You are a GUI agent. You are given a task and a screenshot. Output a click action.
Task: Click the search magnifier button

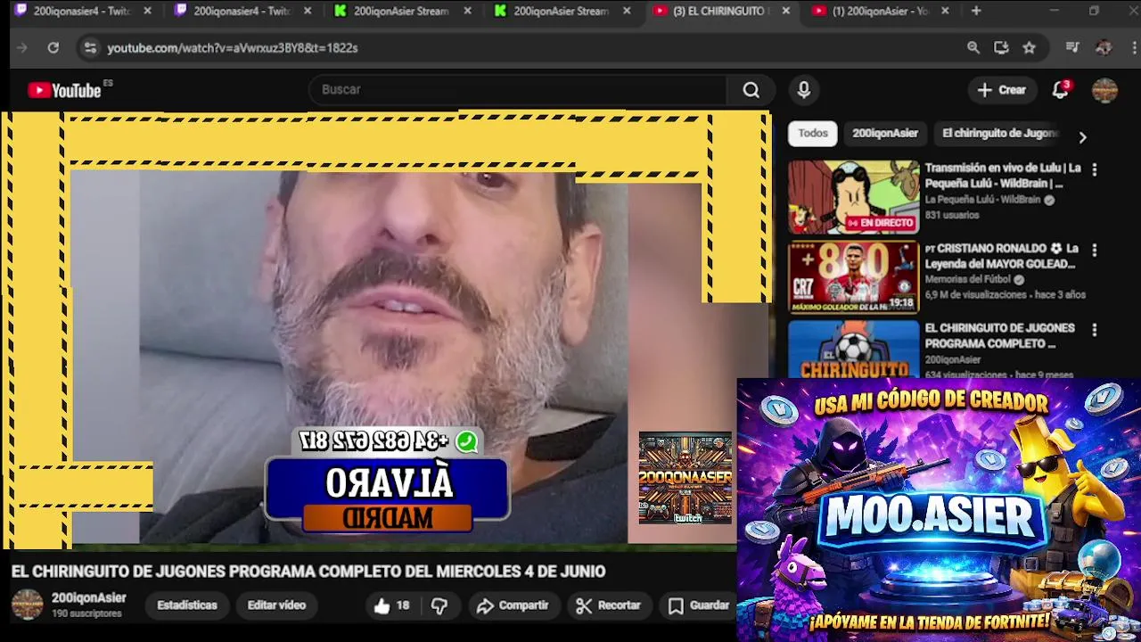click(x=751, y=90)
